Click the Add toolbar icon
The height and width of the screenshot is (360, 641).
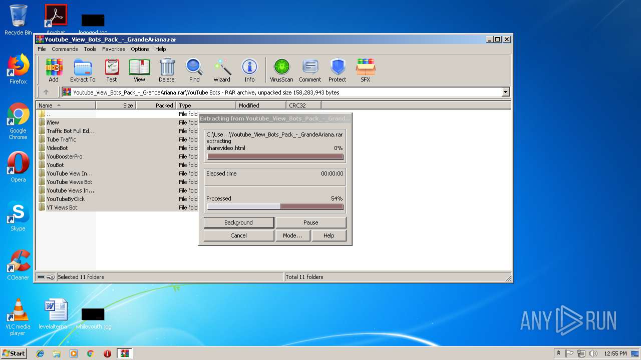[54, 70]
